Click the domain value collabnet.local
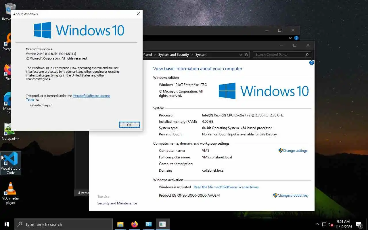 pos(213,170)
